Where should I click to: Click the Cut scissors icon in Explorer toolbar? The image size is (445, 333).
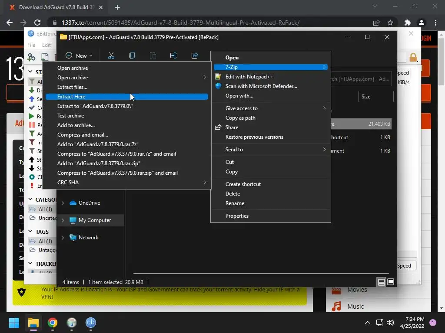[111, 55]
